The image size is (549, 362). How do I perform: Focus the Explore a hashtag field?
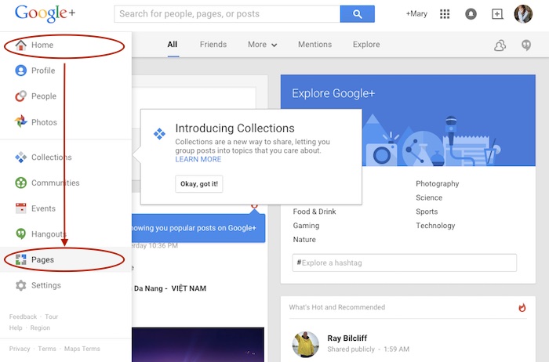coord(405,262)
